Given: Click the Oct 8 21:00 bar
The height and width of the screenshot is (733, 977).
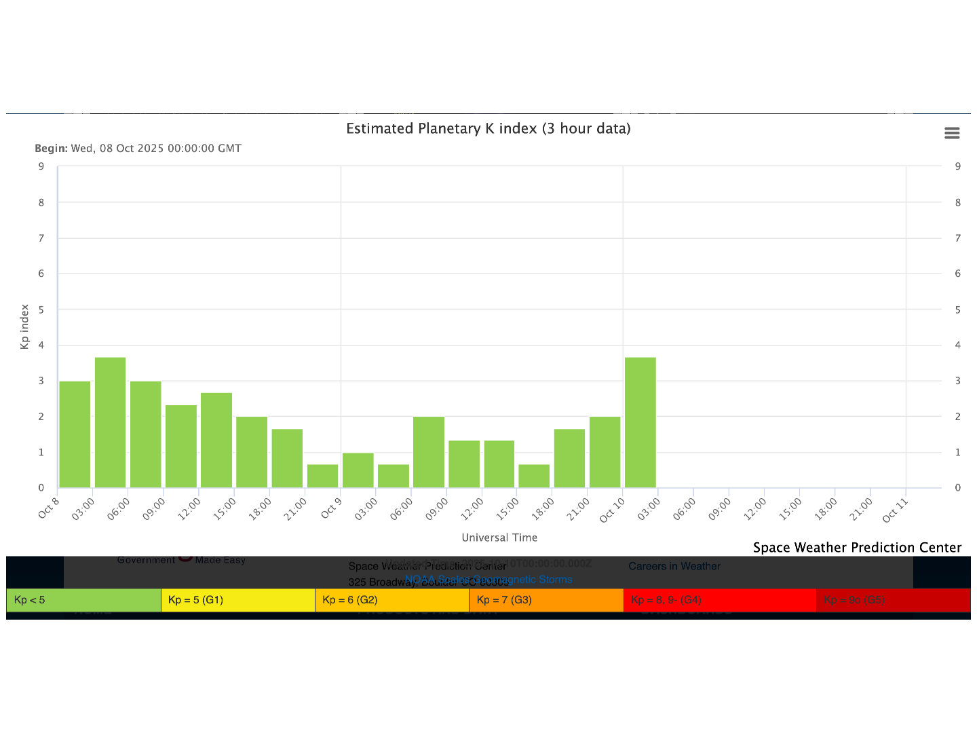Looking at the screenshot, I should 322,476.
